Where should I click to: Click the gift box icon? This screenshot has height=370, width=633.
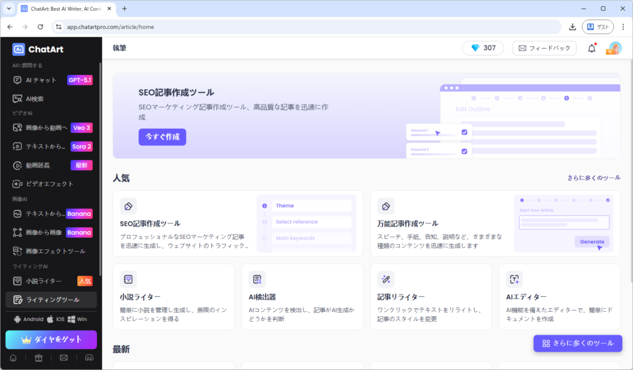pos(38,358)
